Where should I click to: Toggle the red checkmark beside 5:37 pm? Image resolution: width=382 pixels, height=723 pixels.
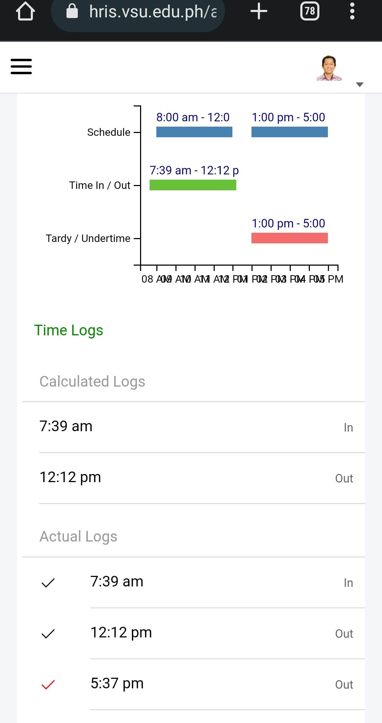(x=48, y=684)
